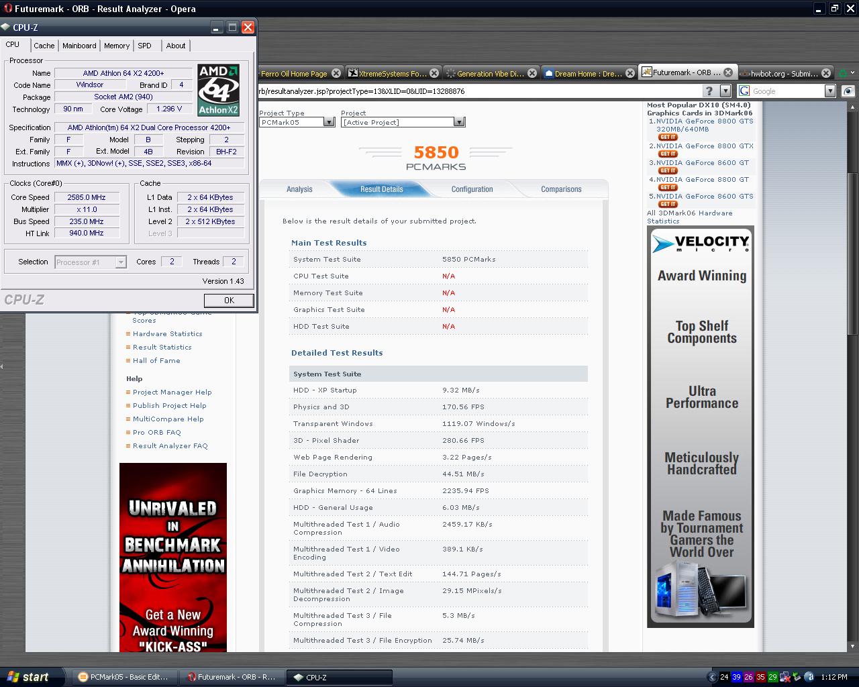
Task: Click temperature tray icon showing 24
Action: point(724,677)
